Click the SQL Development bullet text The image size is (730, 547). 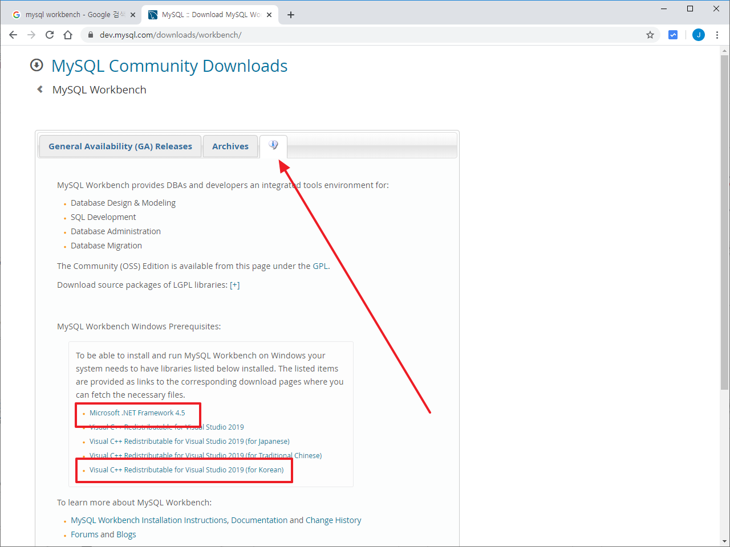click(x=103, y=217)
